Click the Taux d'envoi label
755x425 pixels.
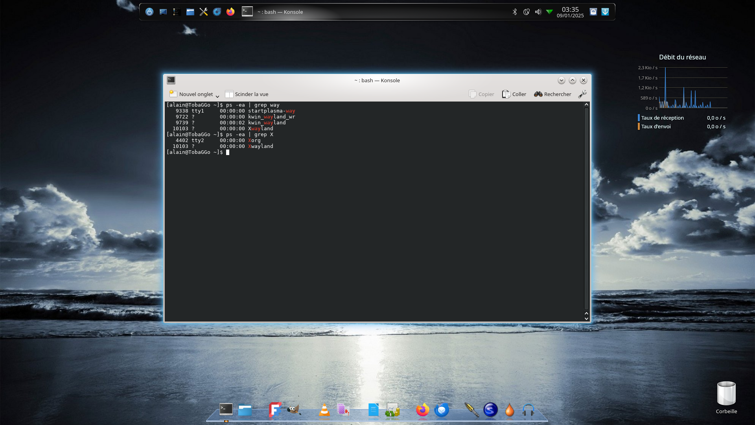click(656, 126)
